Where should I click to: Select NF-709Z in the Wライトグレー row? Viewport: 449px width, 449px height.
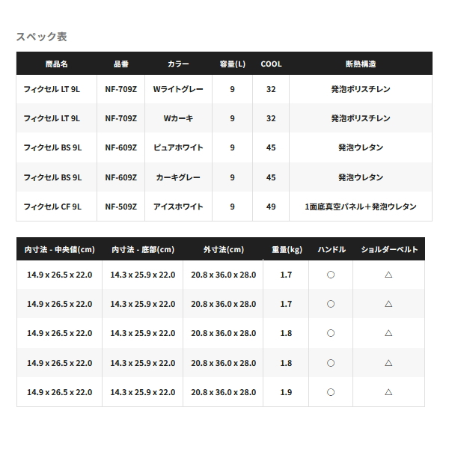tap(120, 89)
